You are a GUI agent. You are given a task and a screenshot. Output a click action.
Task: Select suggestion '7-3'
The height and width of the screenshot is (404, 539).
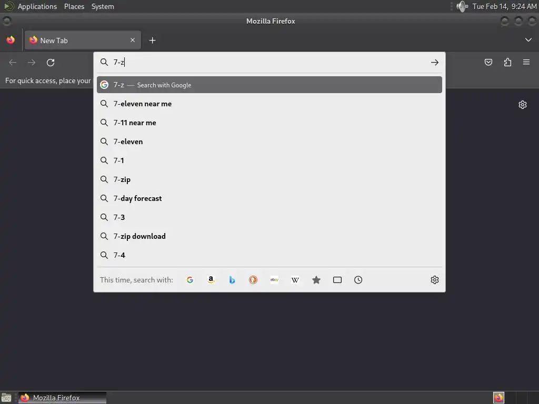pos(269,217)
